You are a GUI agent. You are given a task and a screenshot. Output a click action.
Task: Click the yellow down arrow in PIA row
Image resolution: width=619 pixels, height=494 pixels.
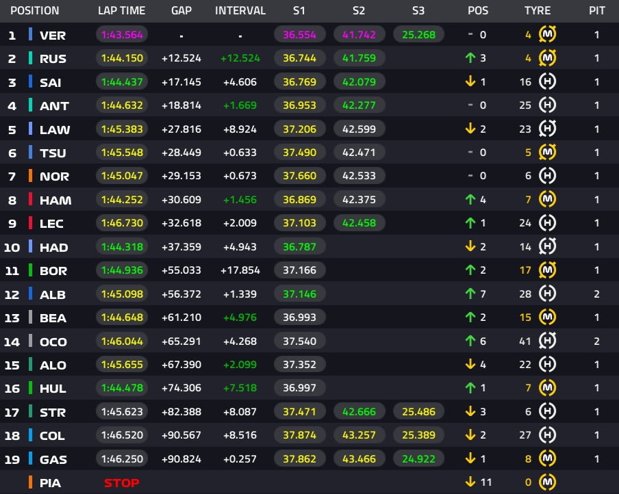[x=470, y=482]
